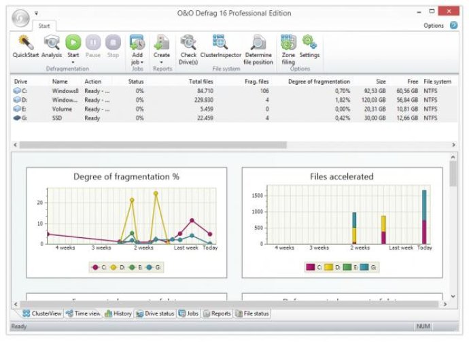Select drive C: icon in list
Screen dimensions: 469x342
tap(17, 90)
